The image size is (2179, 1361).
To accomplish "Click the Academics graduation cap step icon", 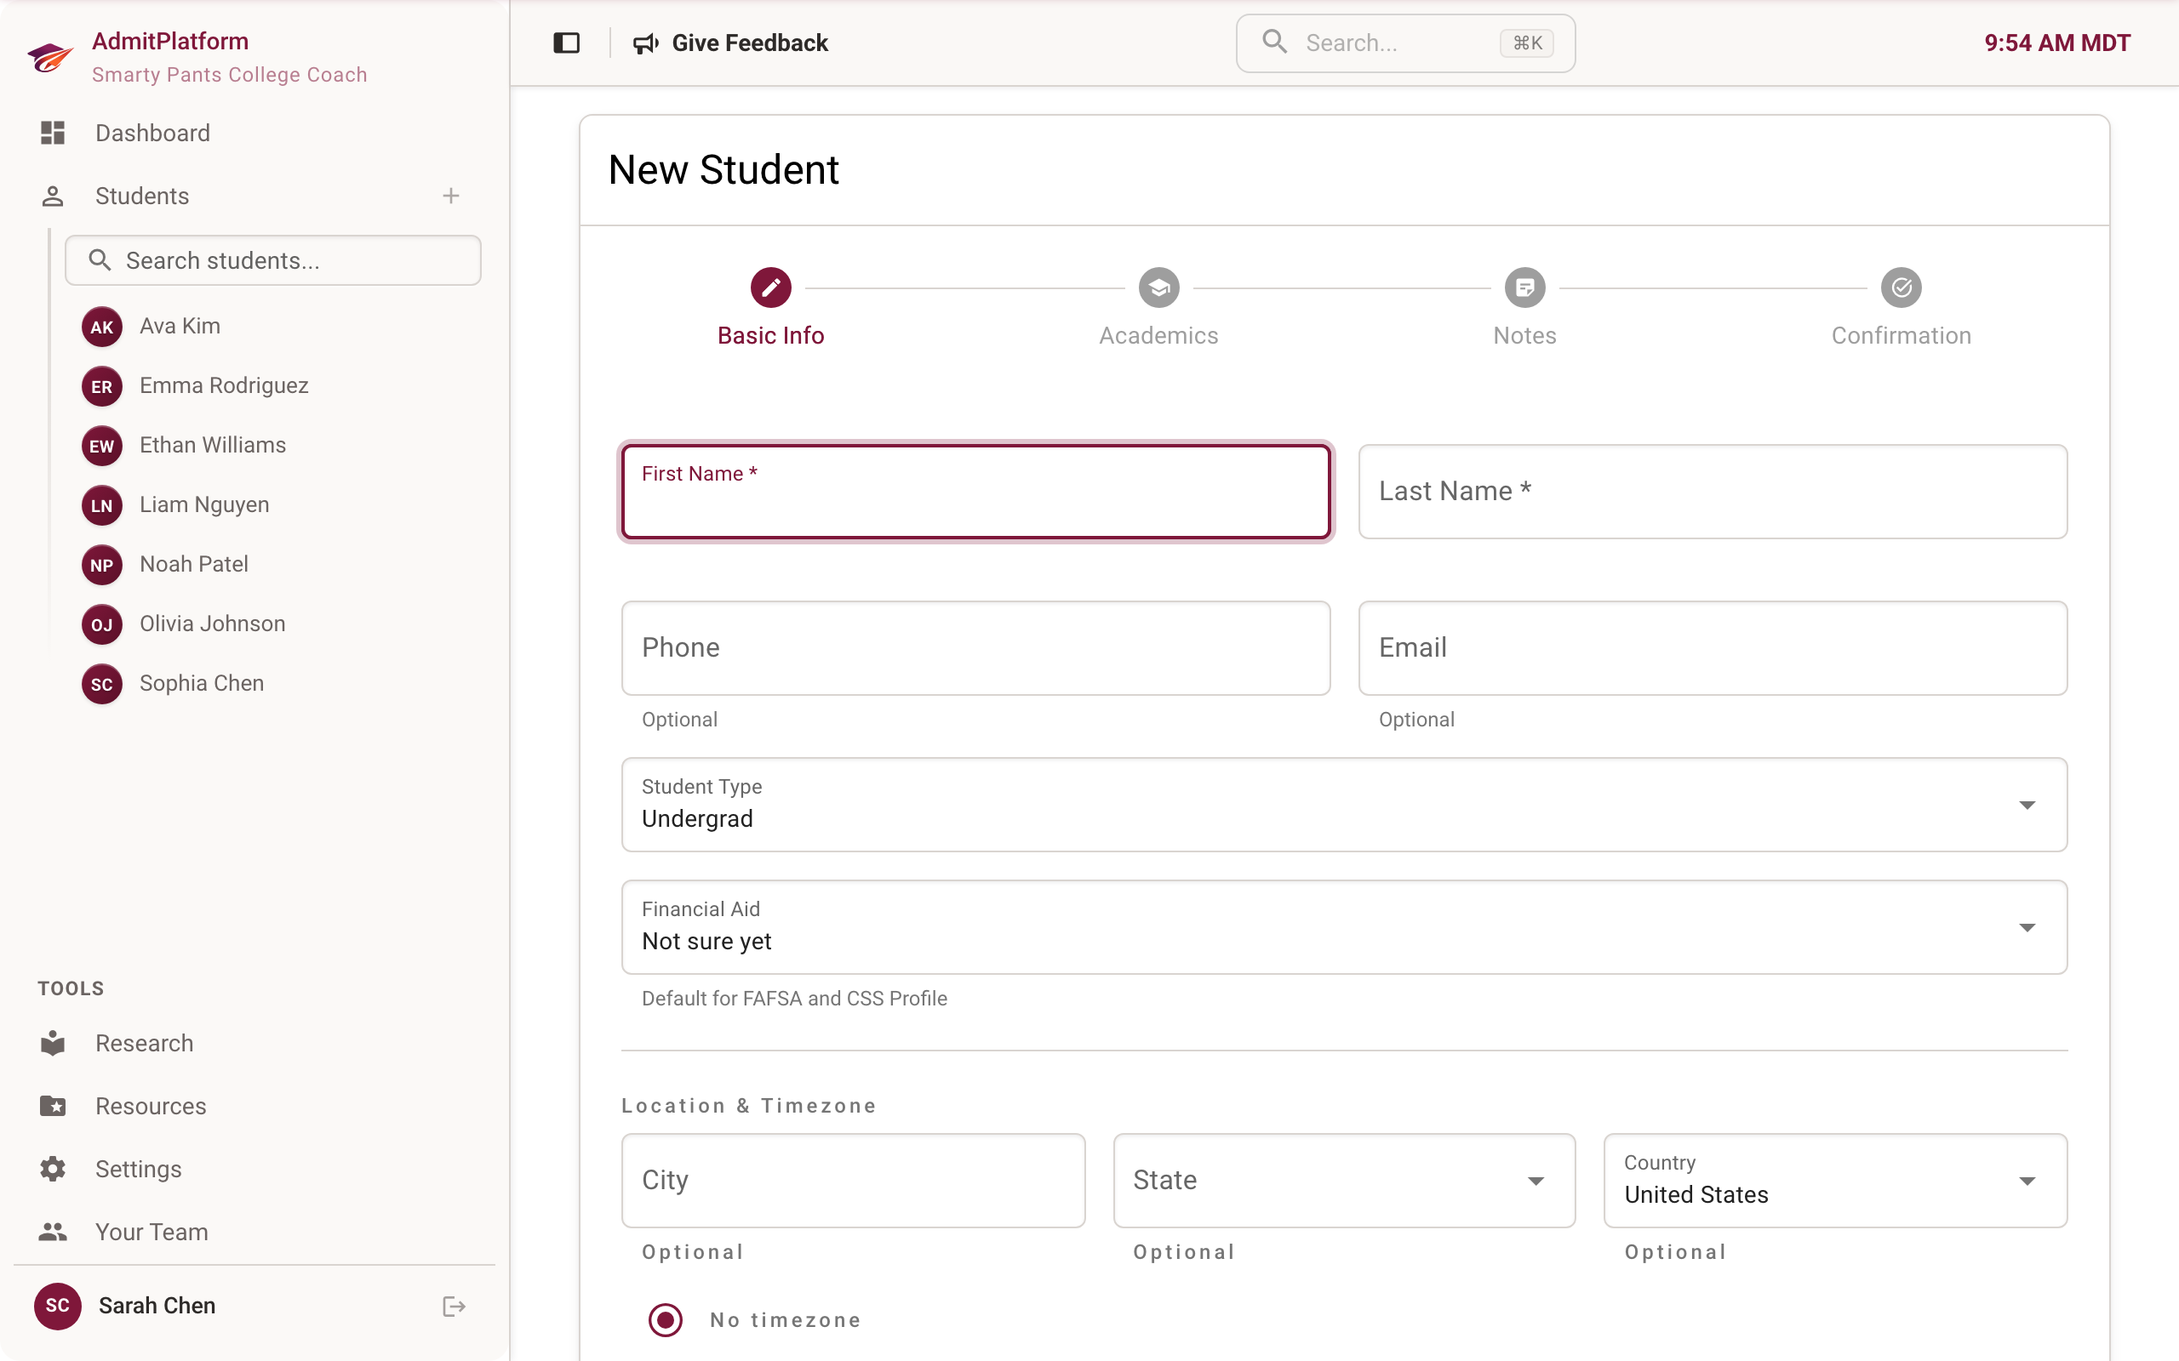I will point(1158,288).
